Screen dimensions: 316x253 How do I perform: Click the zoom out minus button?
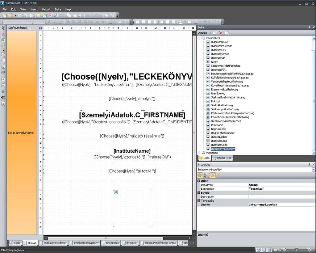tap(284, 250)
